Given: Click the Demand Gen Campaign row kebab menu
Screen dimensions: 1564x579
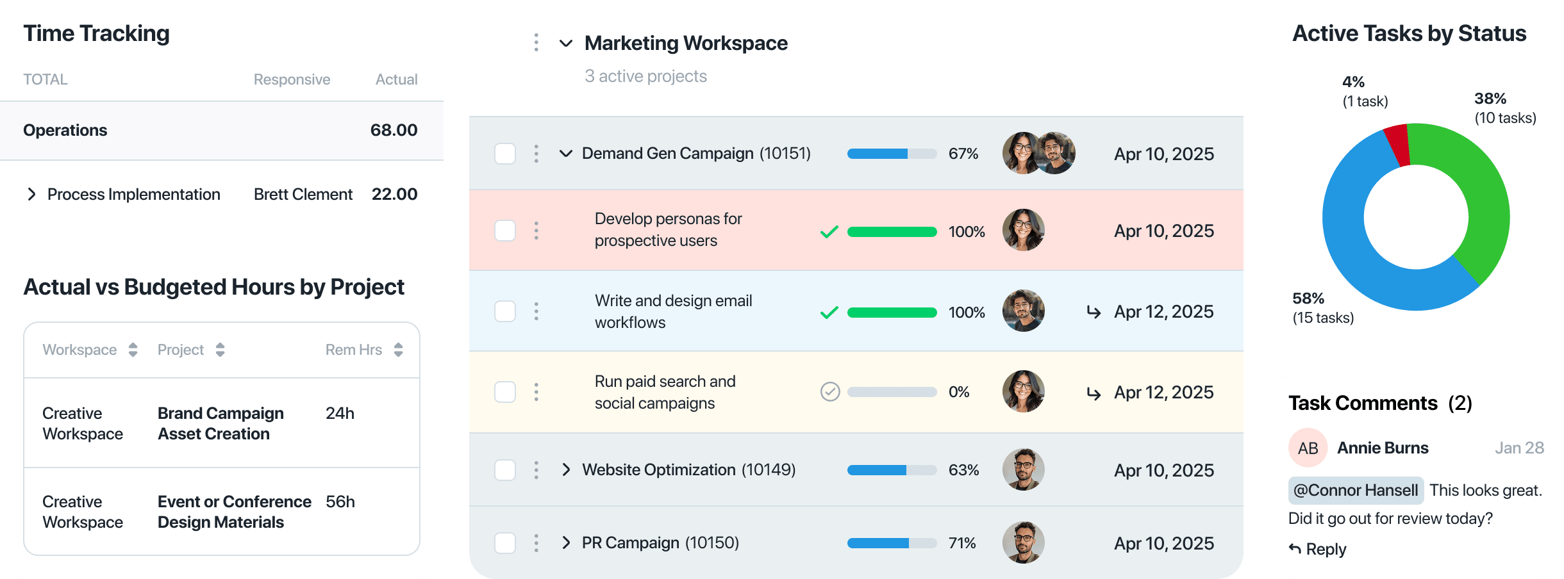Looking at the screenshot, I should point(536,154).
